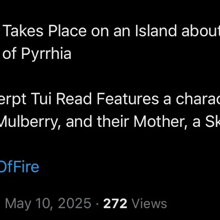The height and width of the screenshot is (220, 220).
Task: Click the word Island in the first line
Action: [x=156, y=31]
